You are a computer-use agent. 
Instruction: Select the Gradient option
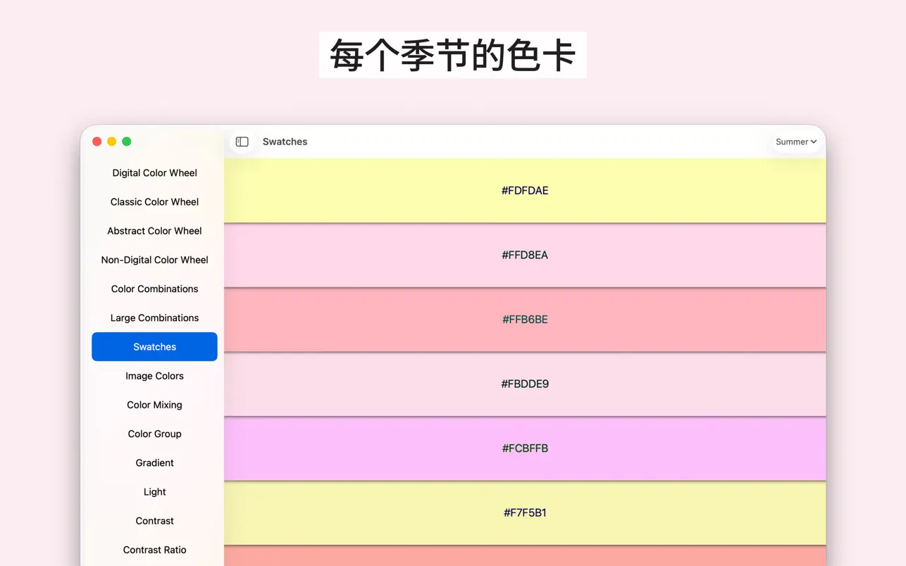(x=154, y=463)
